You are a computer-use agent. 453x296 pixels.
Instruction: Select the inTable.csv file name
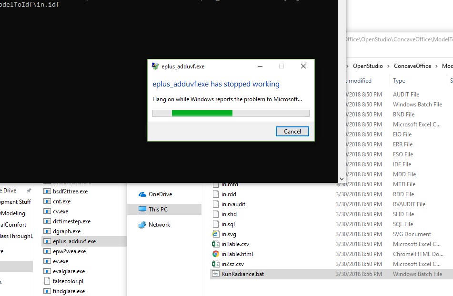[235, 244]
